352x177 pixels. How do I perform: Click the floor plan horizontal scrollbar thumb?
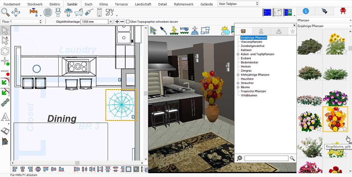[77, 163]
